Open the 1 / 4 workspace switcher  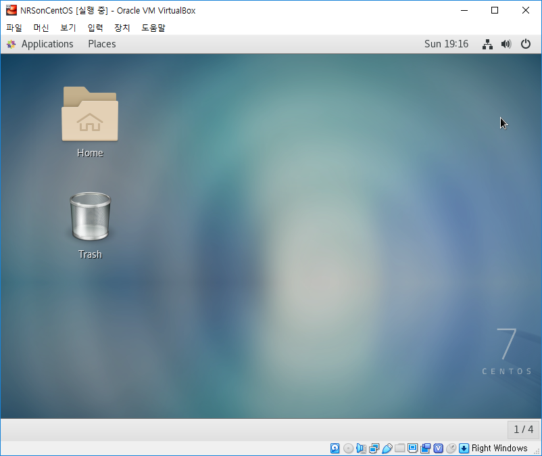pyautogui.click(x=523, y=430)
